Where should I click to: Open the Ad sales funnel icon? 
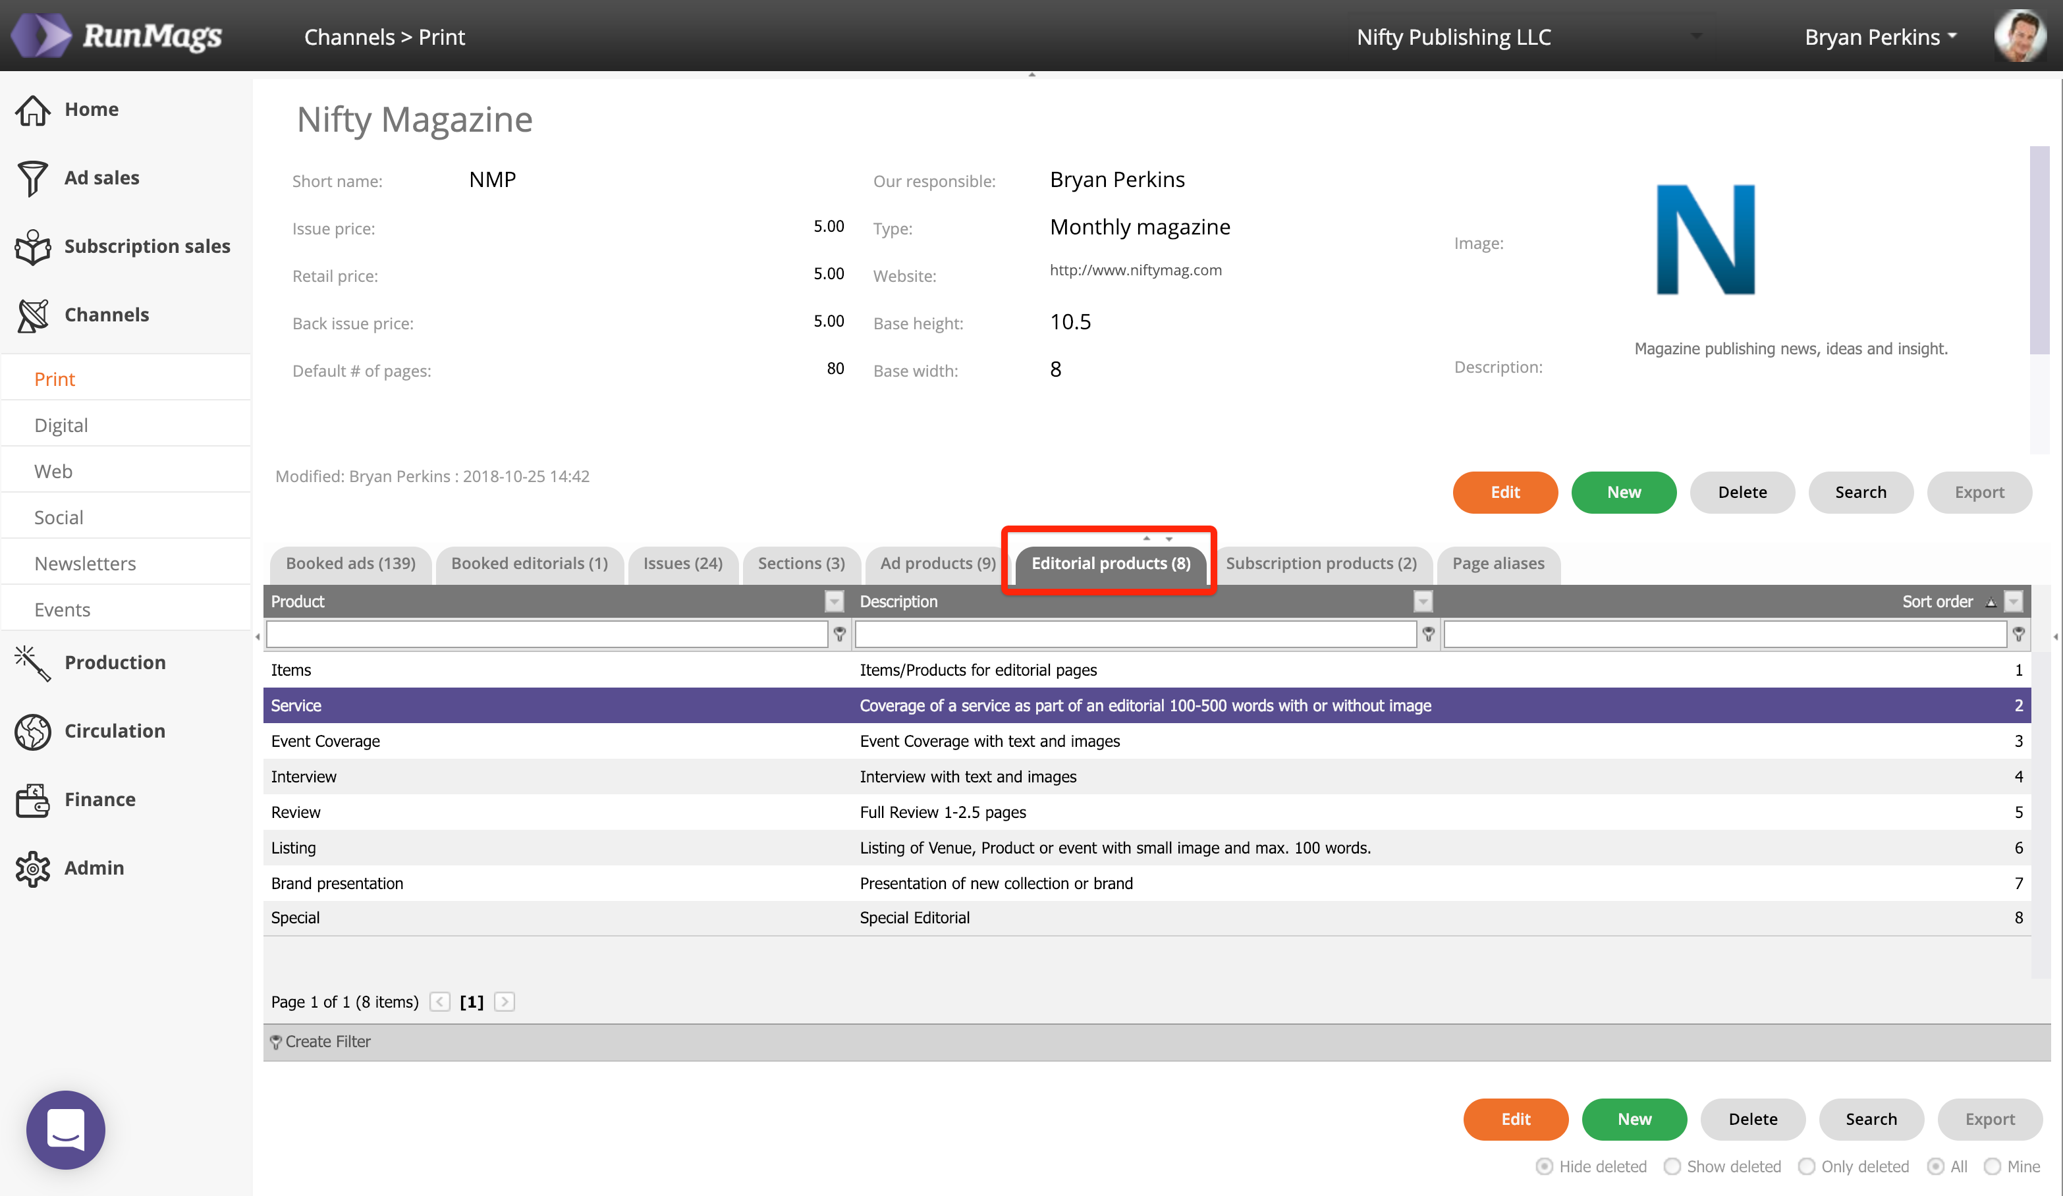pos(33,178)
